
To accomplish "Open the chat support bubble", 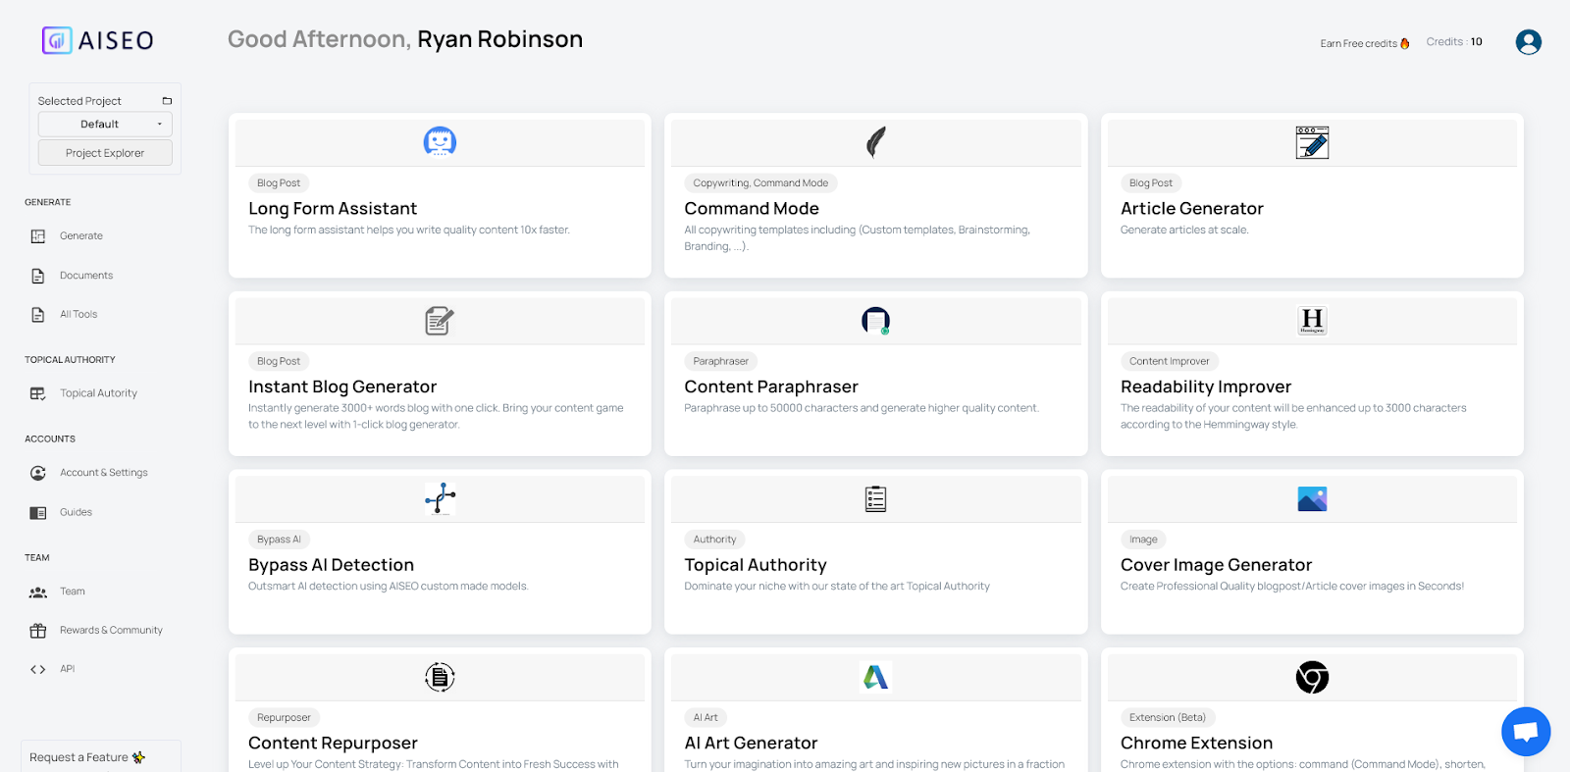I will coord(1526,732).
